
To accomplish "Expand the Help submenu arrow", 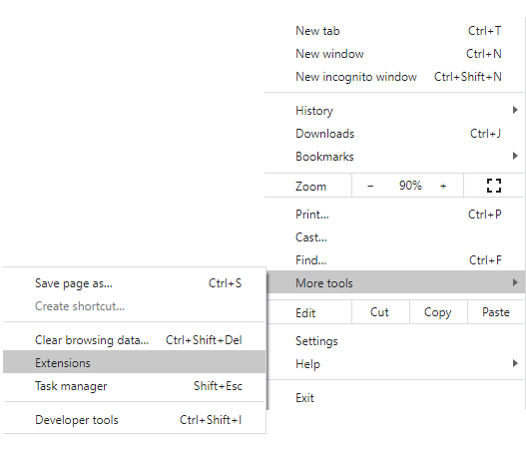I will 515,363.
